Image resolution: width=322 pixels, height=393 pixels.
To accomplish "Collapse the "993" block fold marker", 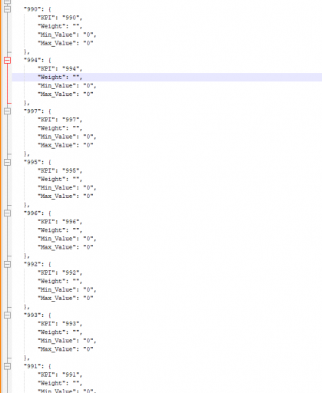I will pyautogui.click(x=8, y=315).
